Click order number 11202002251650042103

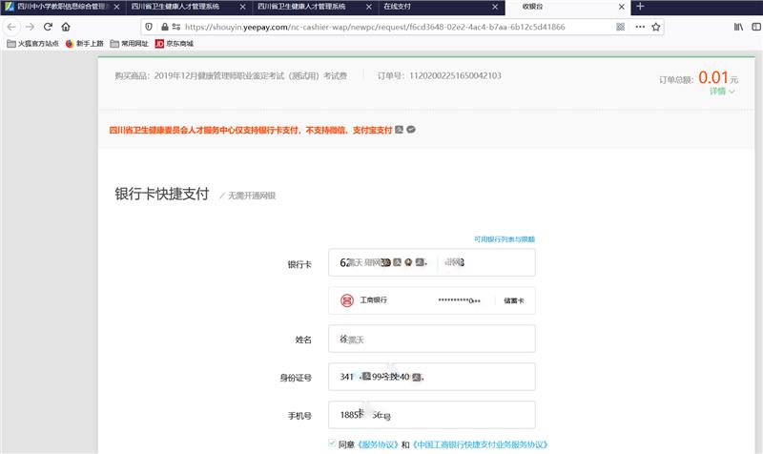[x=455, y=75]
